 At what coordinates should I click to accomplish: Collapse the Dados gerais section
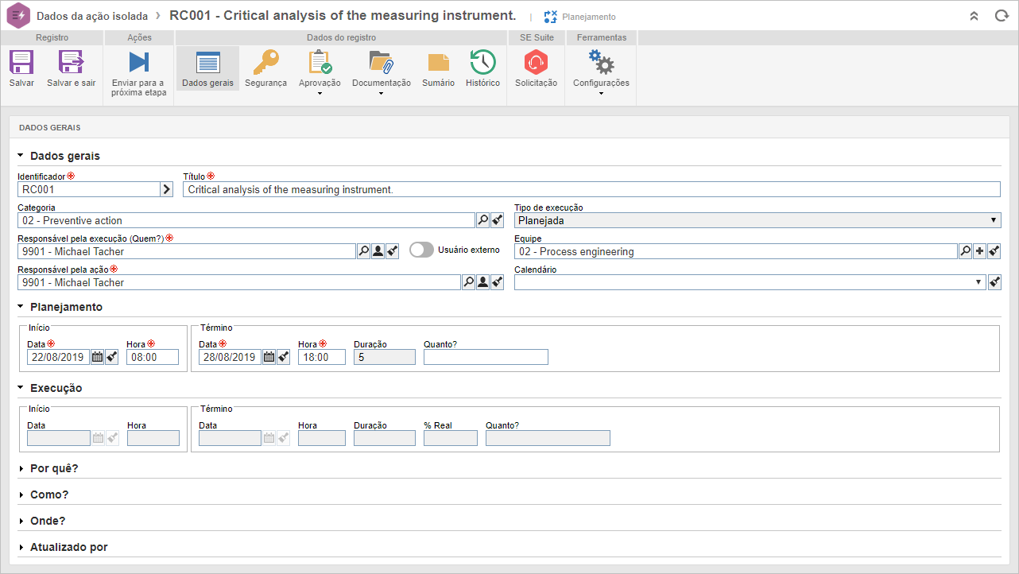pos(21,156)
